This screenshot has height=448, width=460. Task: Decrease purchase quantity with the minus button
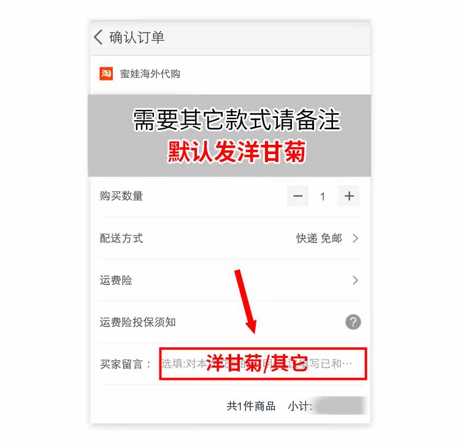(297, 196)
